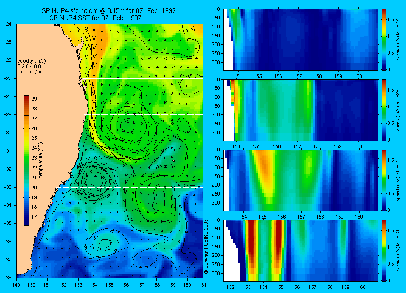Select the 'speed (m/s) lat=-29' label
Viewport: 406px width, 293px height.
tap(398, 110)
